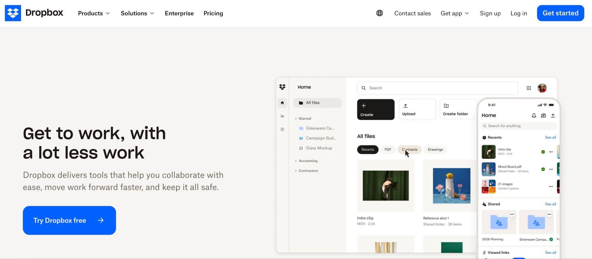Click See all next to Recents
Image resolution: width=592 pixels, height=259 pixels.
click(550, 137)
